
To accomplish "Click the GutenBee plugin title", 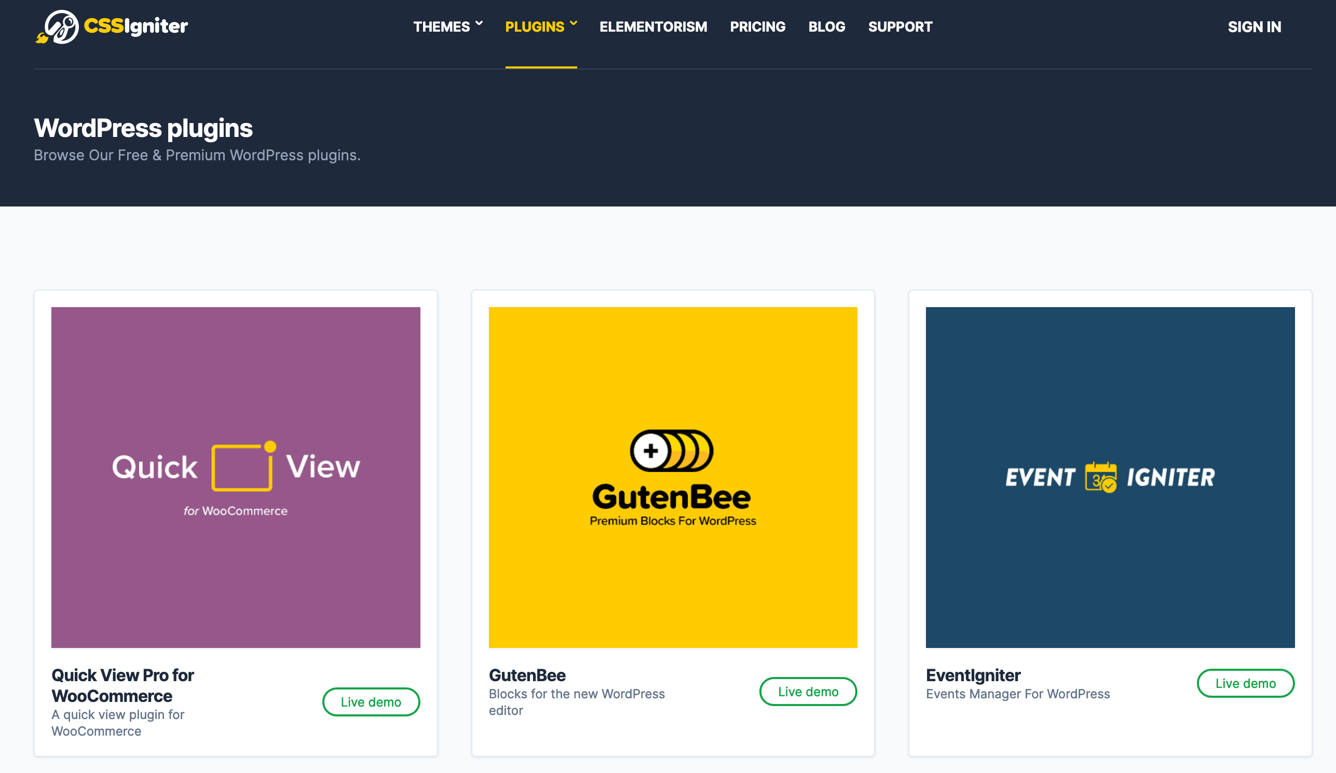I will [x=527, y=675].
